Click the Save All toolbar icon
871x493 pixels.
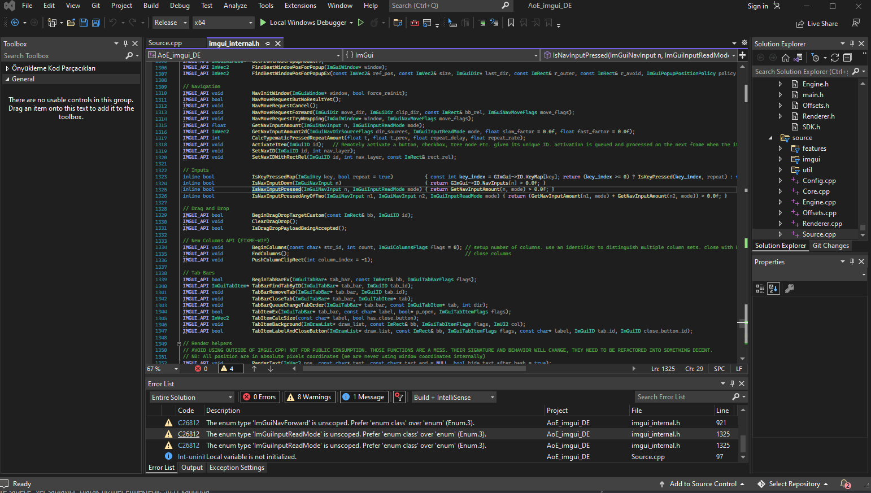click(x=96, y=23)
